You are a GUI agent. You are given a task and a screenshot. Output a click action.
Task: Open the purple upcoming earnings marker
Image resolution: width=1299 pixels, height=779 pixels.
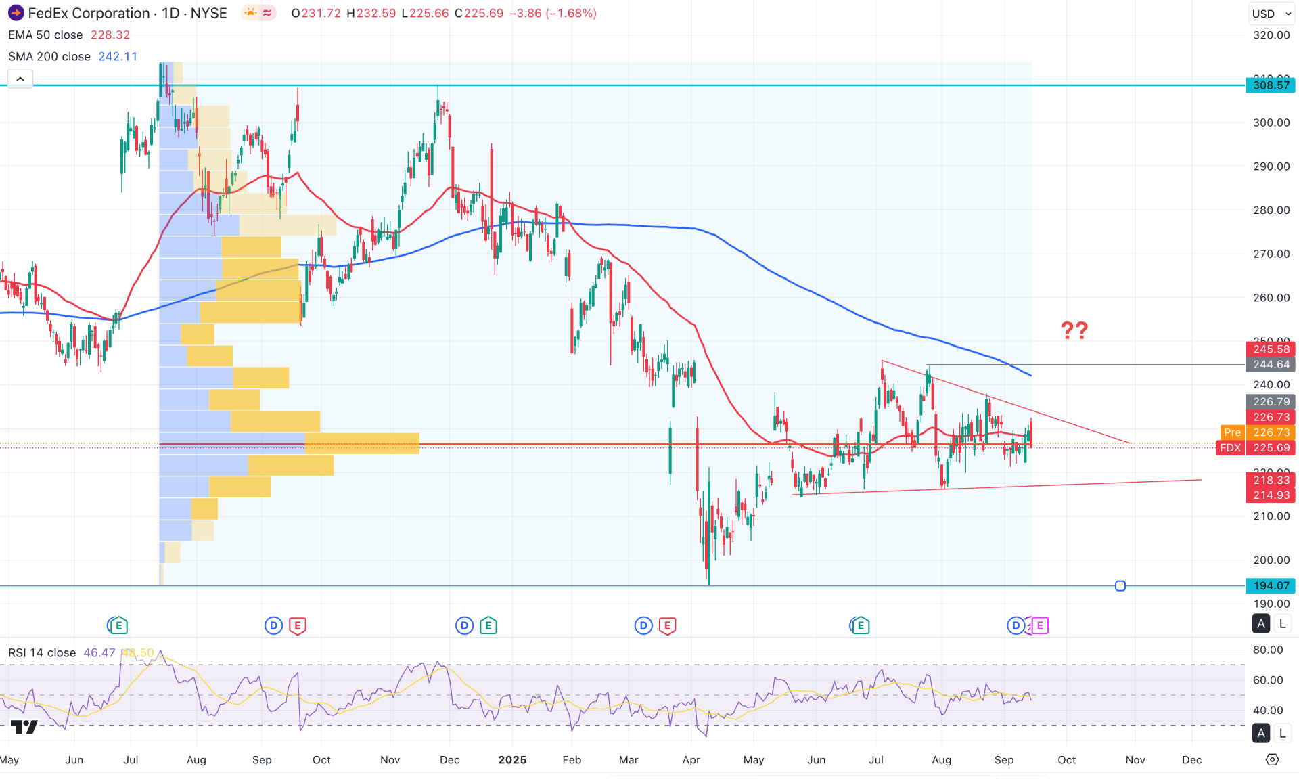[1041, 625]
